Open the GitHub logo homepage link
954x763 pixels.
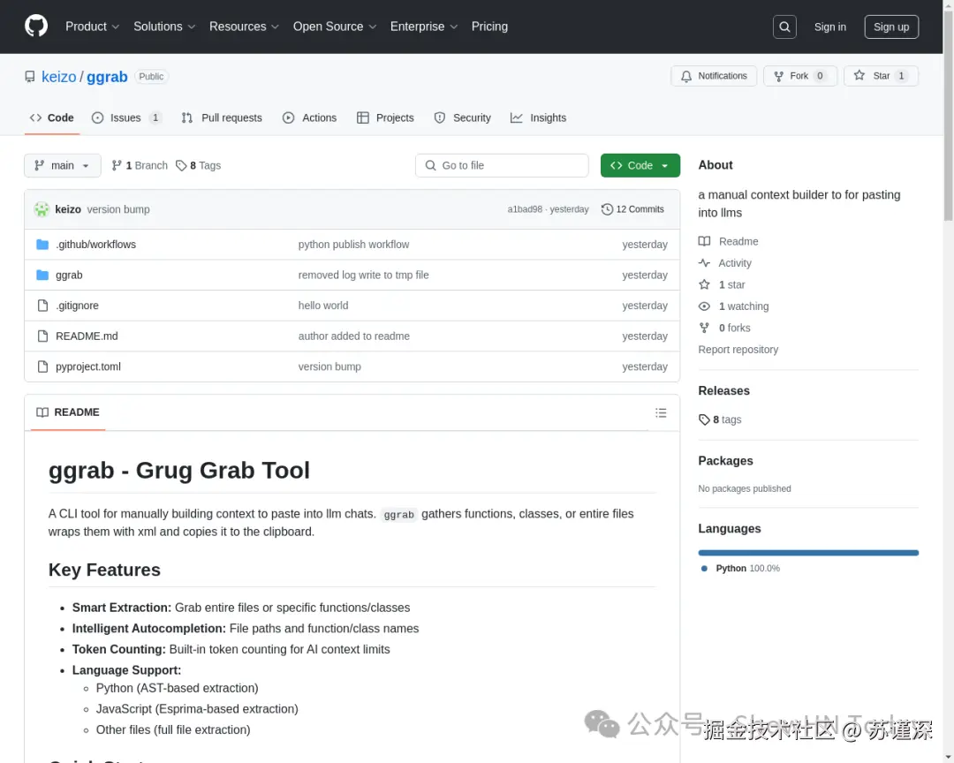coord(36,26)
